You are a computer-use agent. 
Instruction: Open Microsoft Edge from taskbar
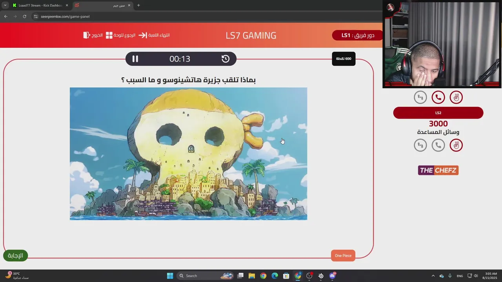coord(275,276)
